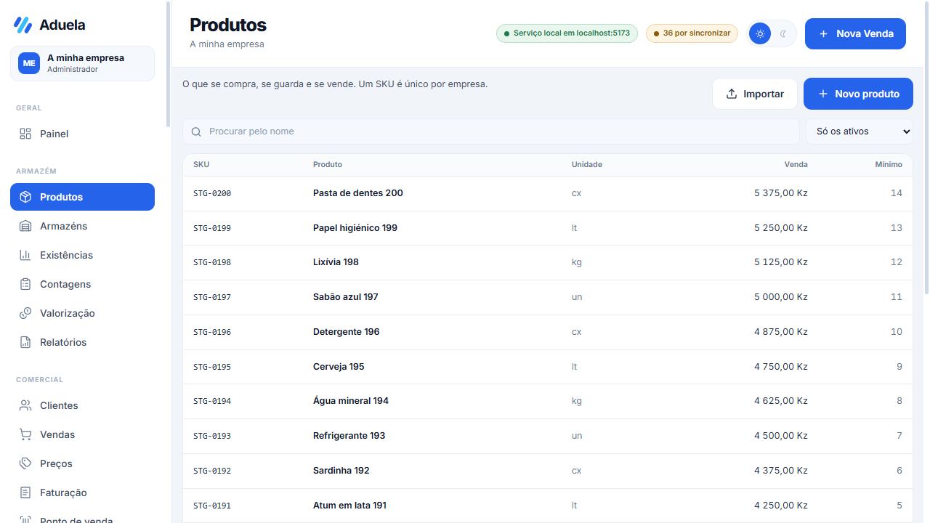Click the Existências bar chart icon

25,255
